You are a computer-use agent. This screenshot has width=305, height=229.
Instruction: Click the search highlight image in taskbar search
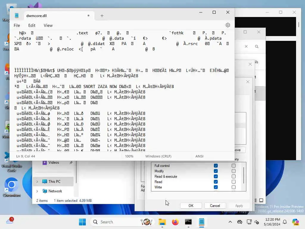coord(146,222)
